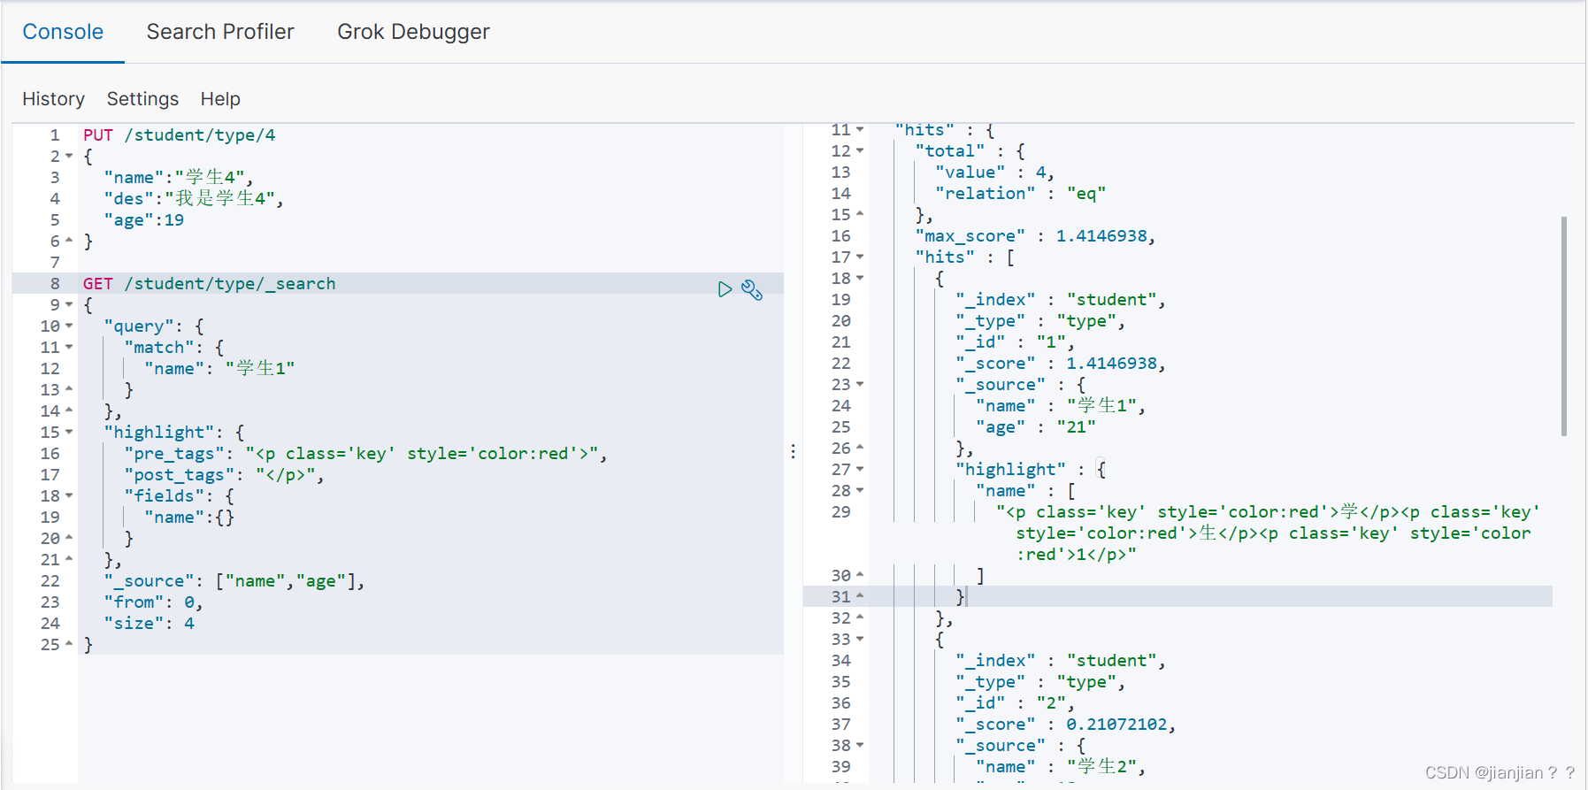Click the "_id" : "2" response line
Viewport: 1588px width, 790px height.
tap(1015, 703)
